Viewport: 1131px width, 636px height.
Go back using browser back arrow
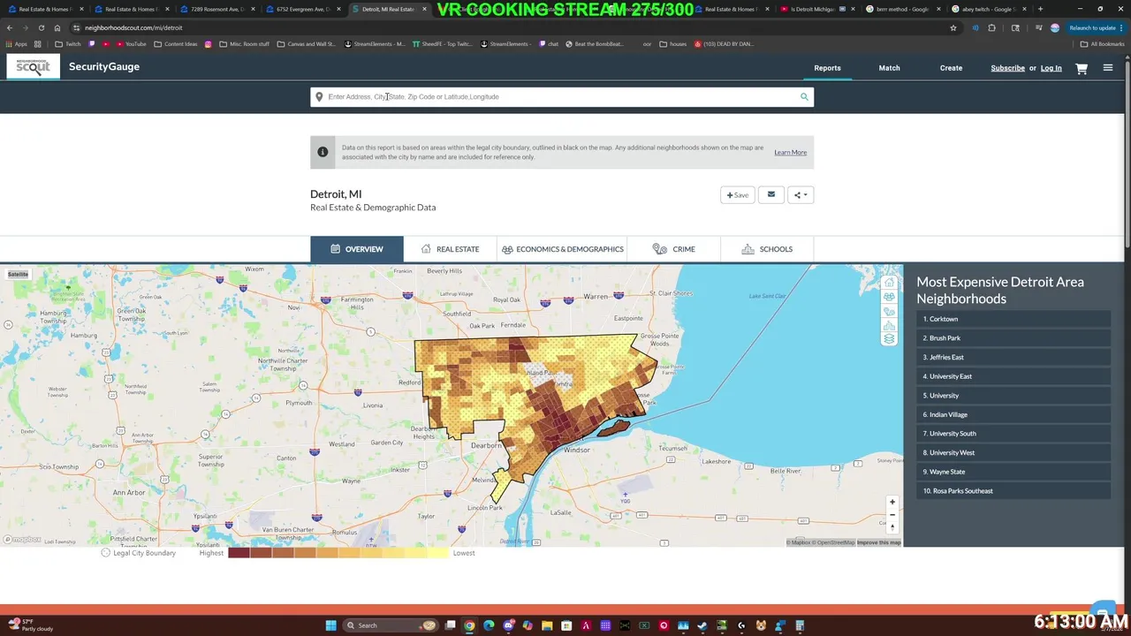pos(10,27)
